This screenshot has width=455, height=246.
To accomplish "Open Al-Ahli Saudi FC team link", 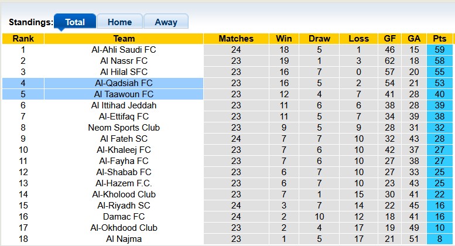I will (x=124, y=50).
